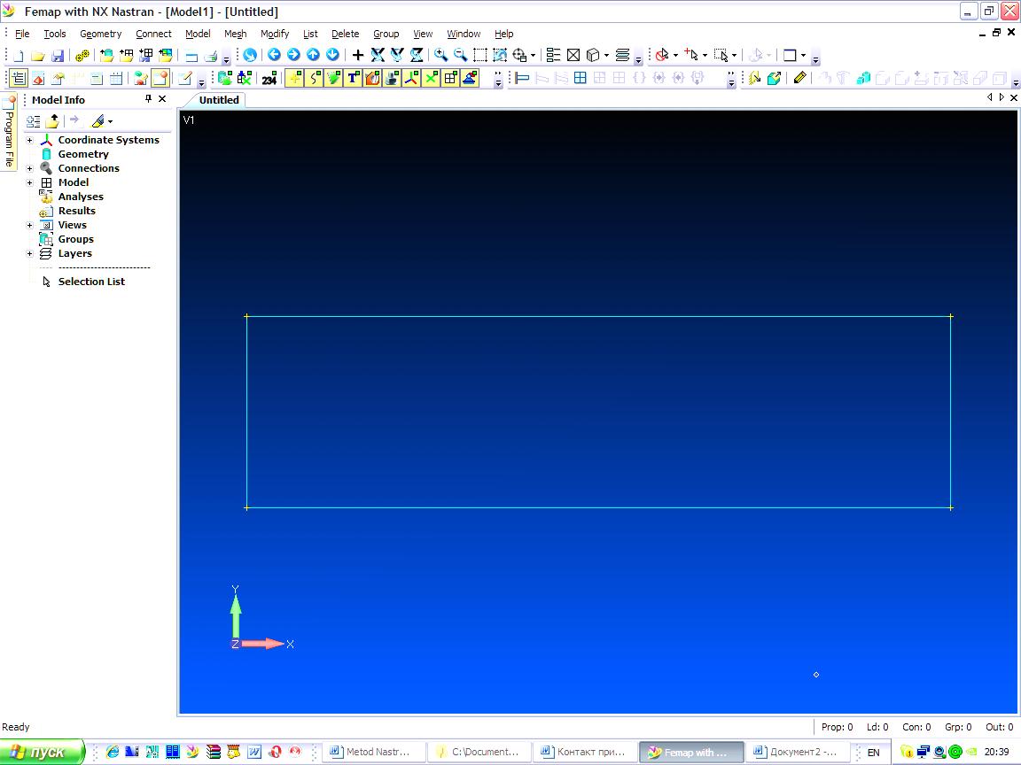
Task: Open the view style cube dropdown arrow
Action: point(606,56)
